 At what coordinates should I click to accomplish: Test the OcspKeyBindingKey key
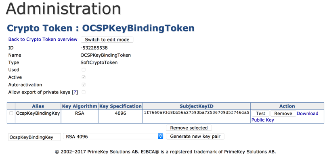[261, 114]
